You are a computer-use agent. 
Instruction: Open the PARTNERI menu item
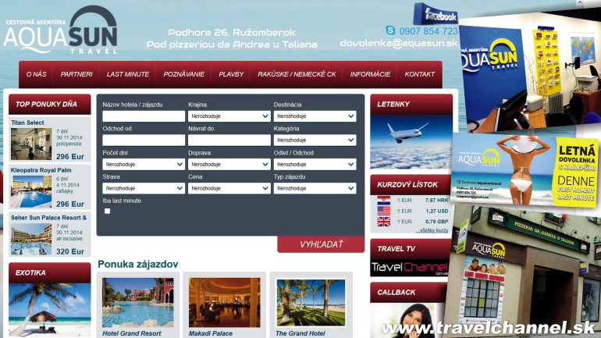click(76, 74)
